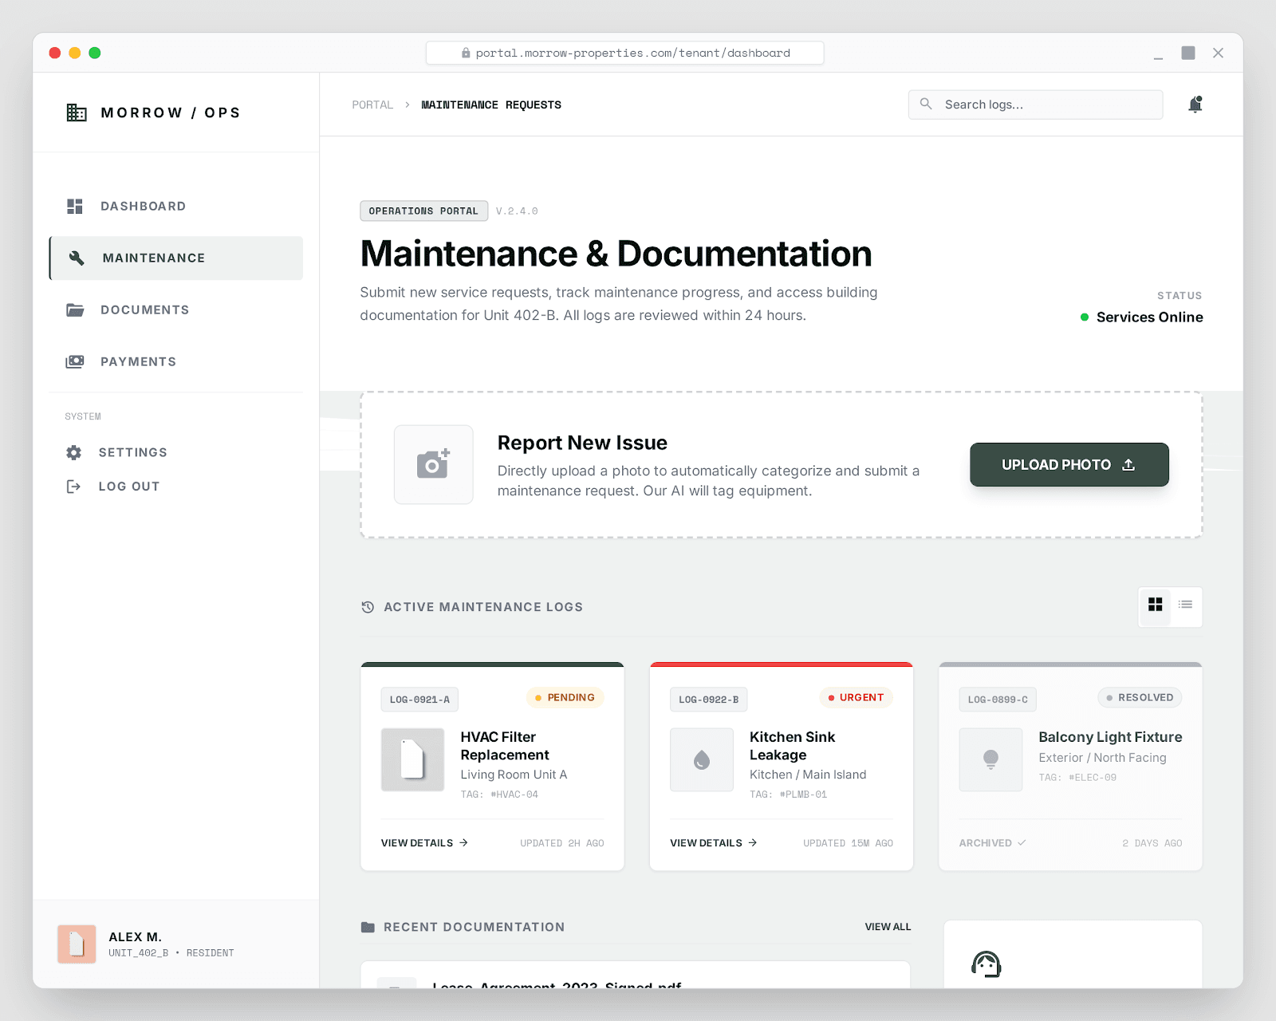Click the PORTAL breadcrumb item

pyautogui.click(x=372, y=104)
